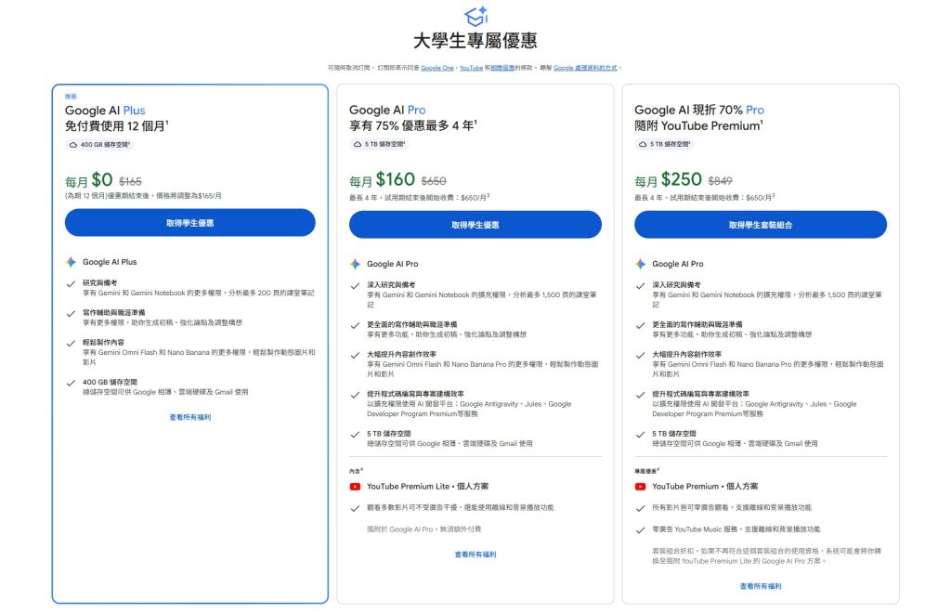Click 查看所有福利 in the YouTube Premium bundle card
This screenshot has height=614, width=951.
761,586
